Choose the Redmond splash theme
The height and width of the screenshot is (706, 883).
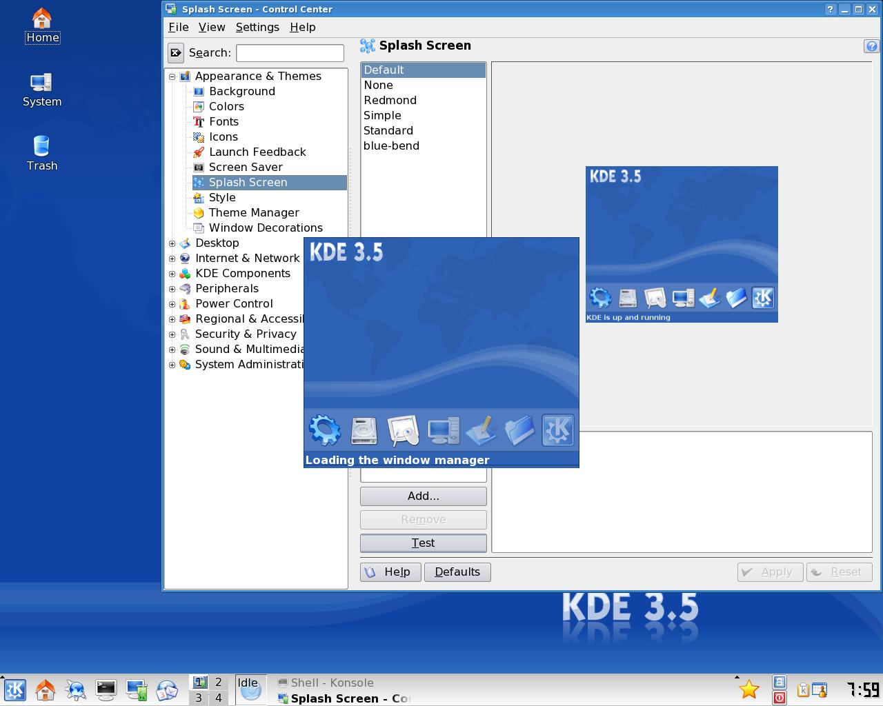click(x=424, y=101)
